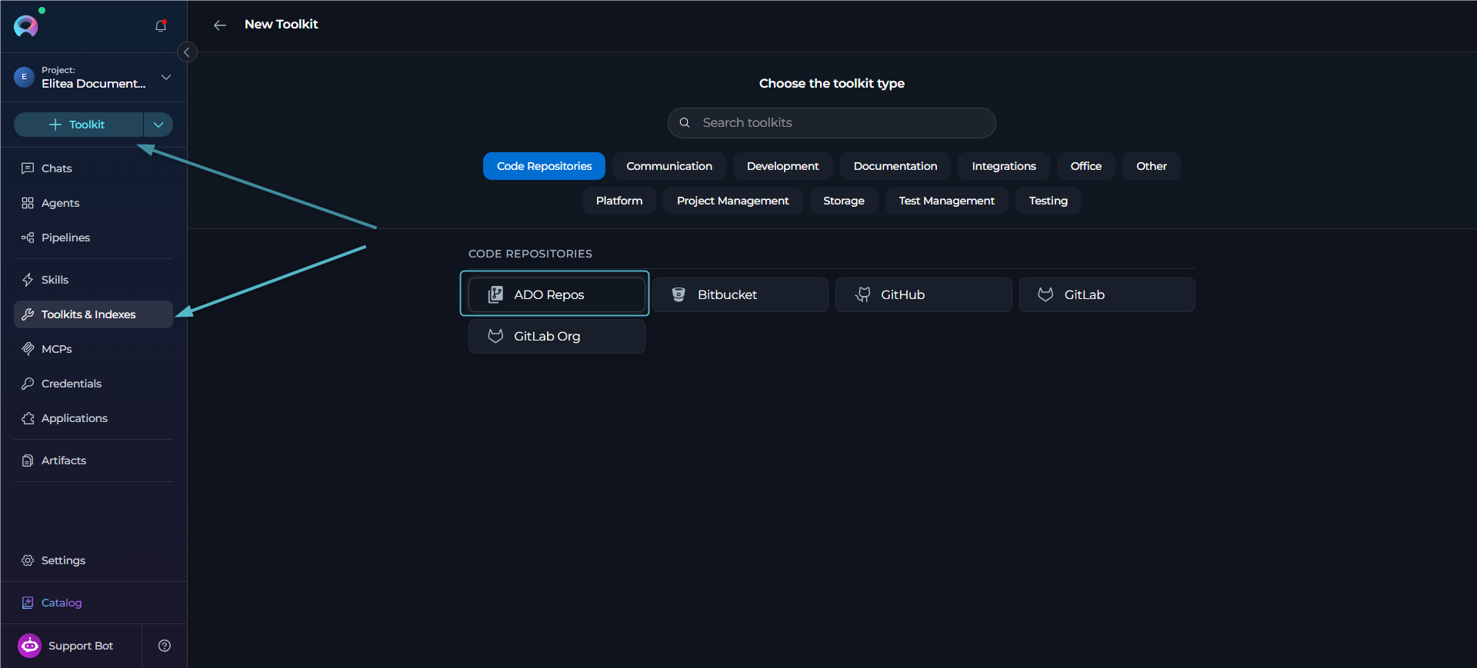1477x668 pixels.
Task: Click the Elitea logo icon
Action: tap(26, 25)
